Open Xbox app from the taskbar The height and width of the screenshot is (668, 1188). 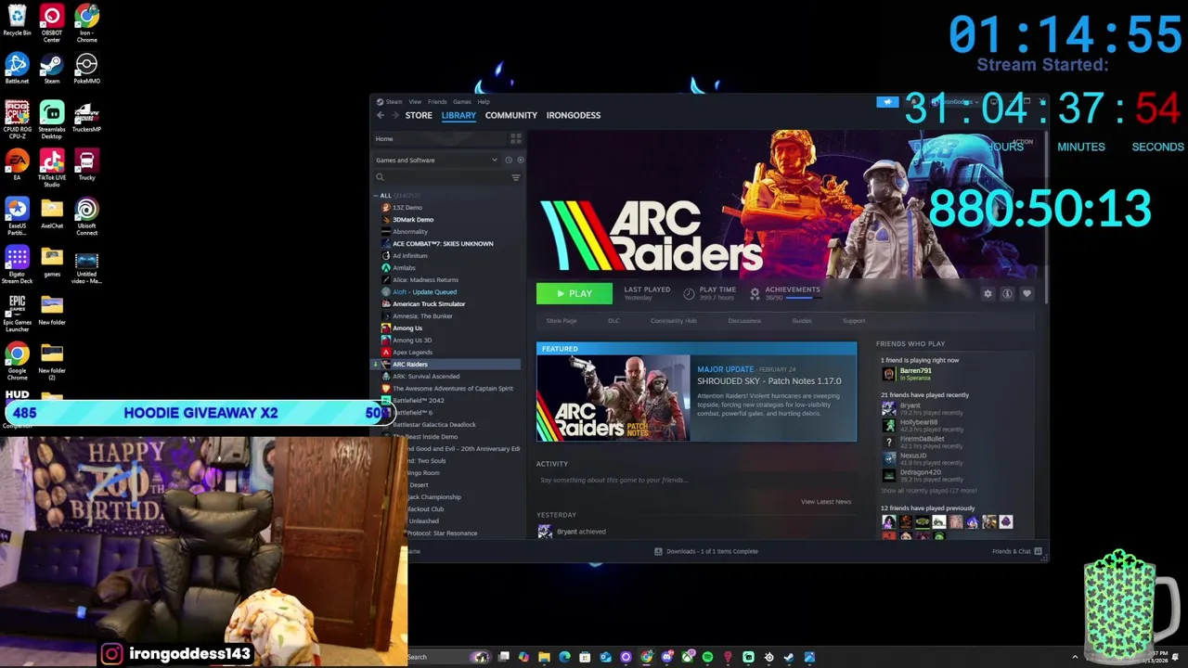tap(687, 657)
